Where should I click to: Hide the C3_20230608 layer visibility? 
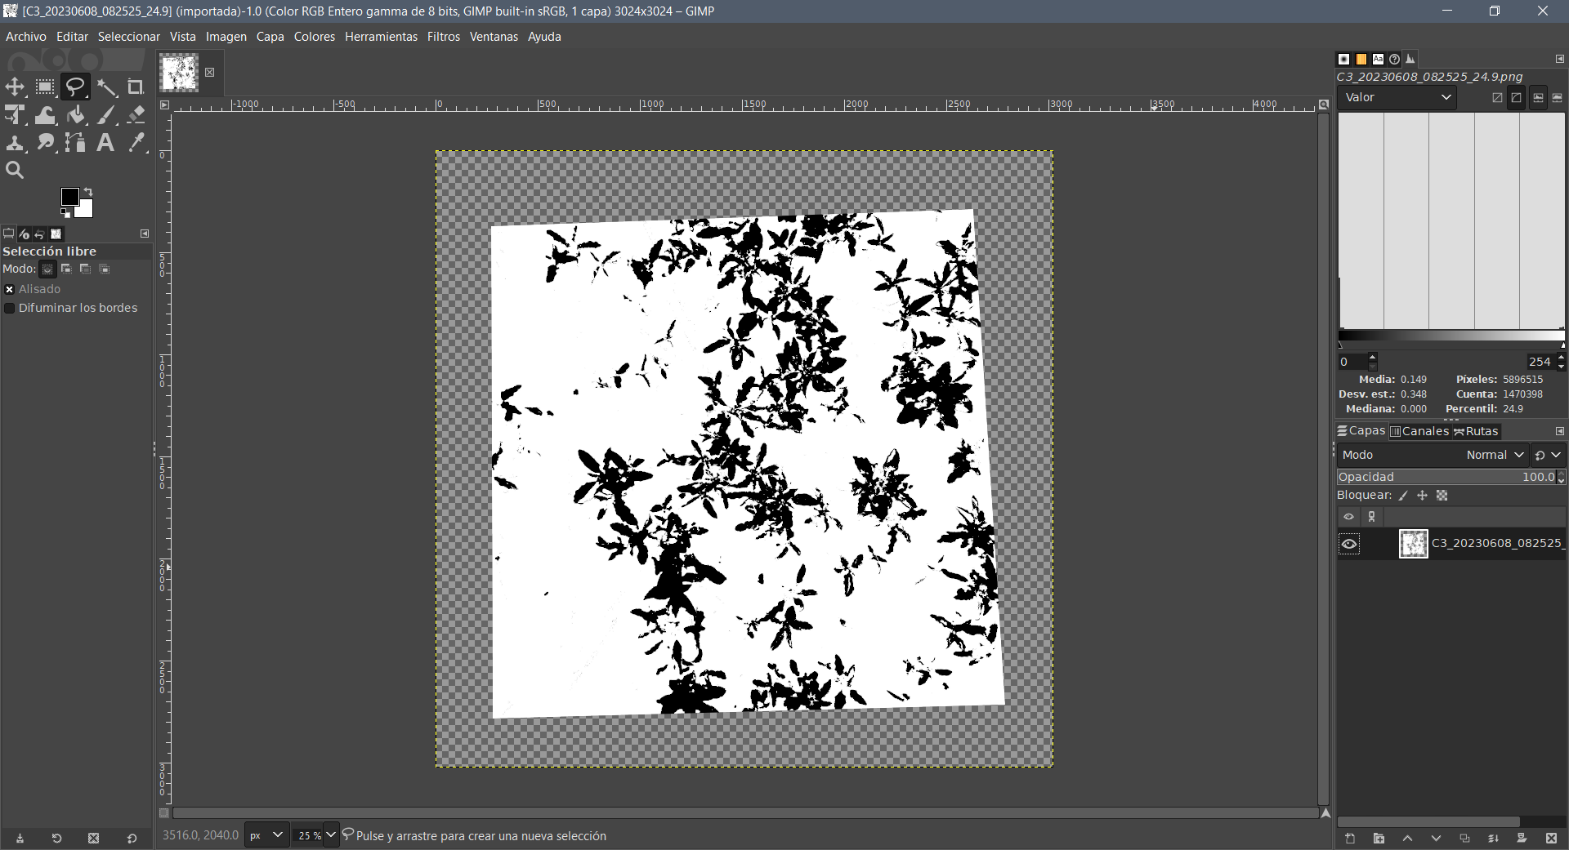[x=1349, y=544]
